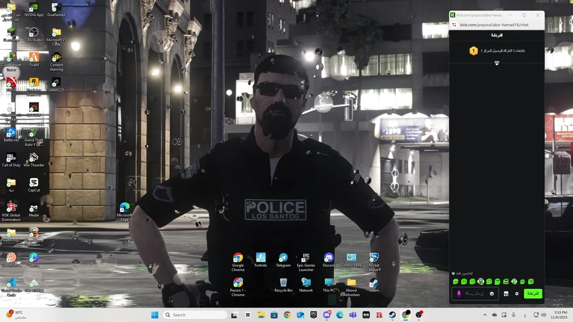Image resolution: width=573 pixels, height=322 pixels.
Task: Select Grand Theft Auto V shortcut
Action: click(34, 137)
